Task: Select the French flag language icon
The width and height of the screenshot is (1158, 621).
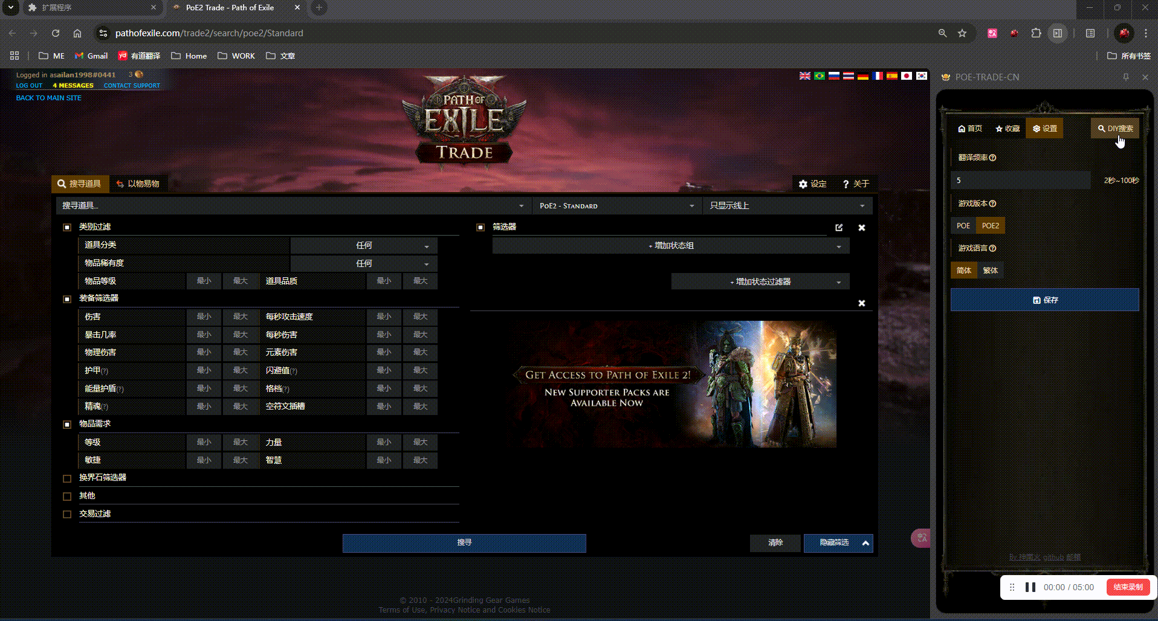Action: (878, 76)
